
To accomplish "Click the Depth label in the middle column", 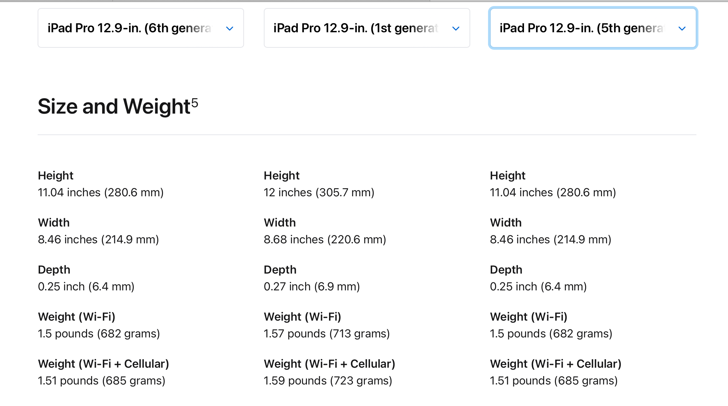I will (x=280, y=270).
